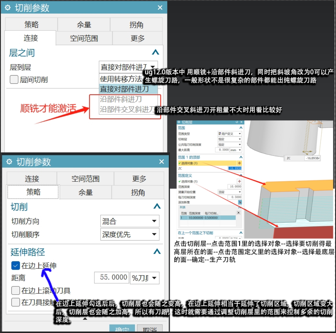Enable the 在边上滚动刀具 checkbox
This screenshot has height=333, width=336.
(x=15, y=291)
